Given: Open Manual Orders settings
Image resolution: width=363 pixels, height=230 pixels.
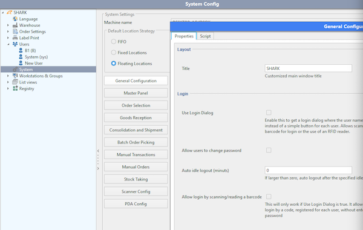Looking at the screenshot, I should point(136,166).
